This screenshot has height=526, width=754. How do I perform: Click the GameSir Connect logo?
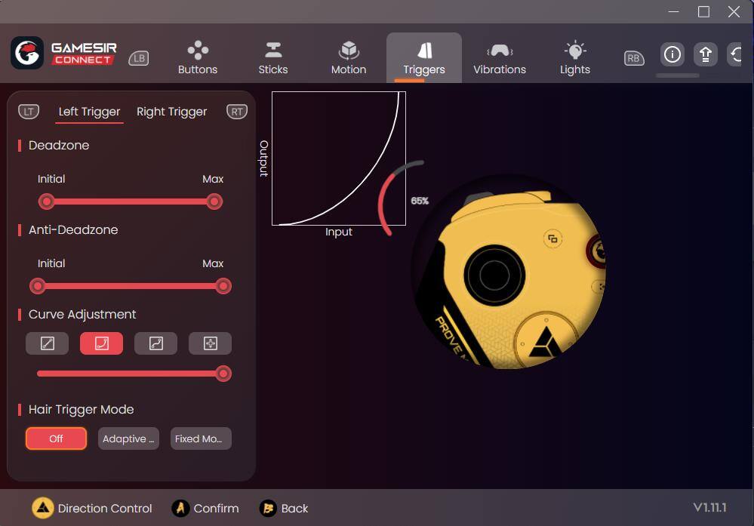[x=63, y=53]
